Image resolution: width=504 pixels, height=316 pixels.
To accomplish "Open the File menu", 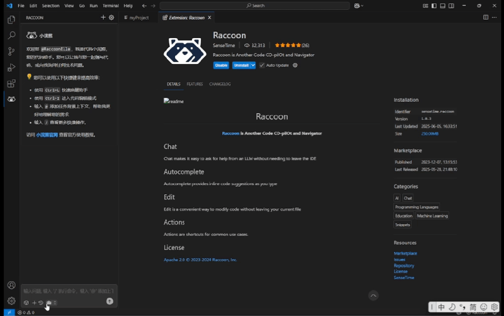I will [x=21, y=6].
